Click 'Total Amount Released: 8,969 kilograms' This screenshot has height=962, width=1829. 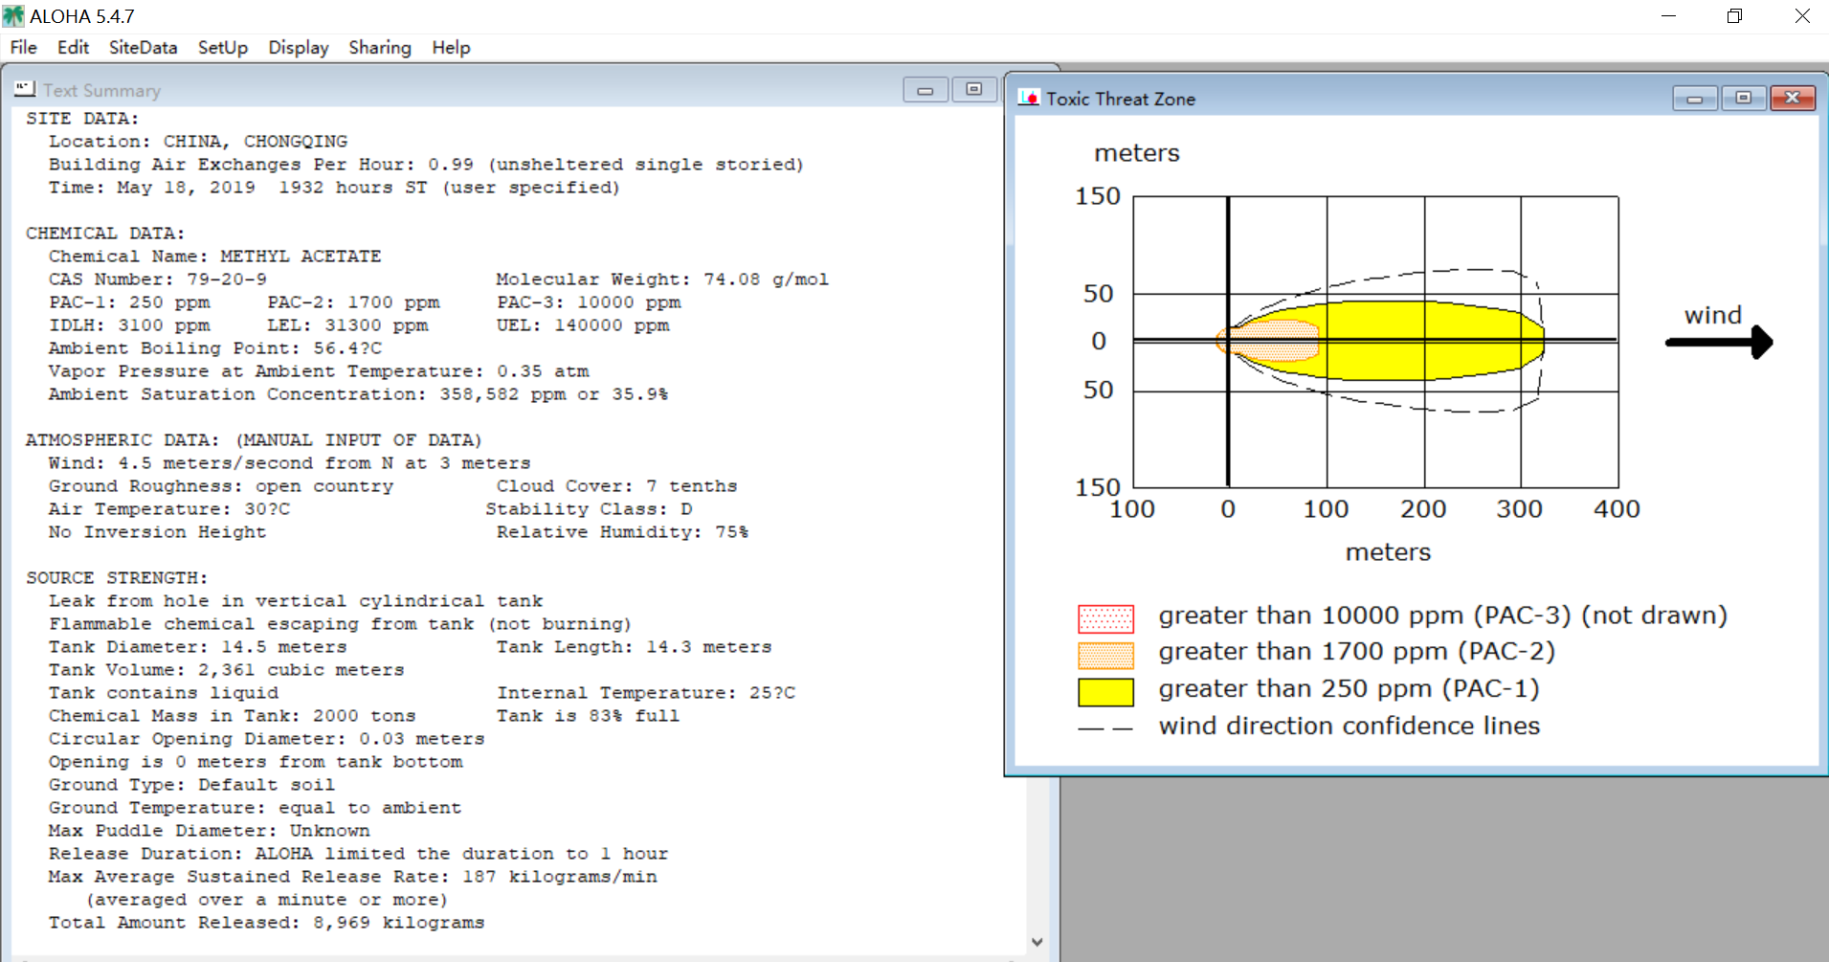coord(267,923)
